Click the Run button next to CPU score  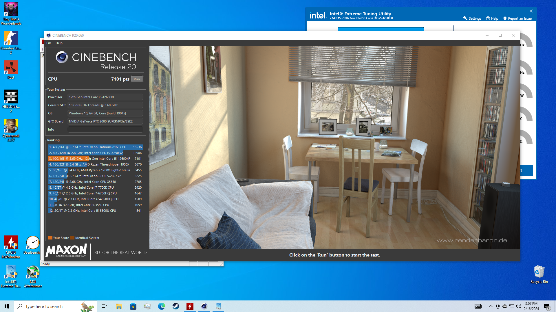coord(137,79)
